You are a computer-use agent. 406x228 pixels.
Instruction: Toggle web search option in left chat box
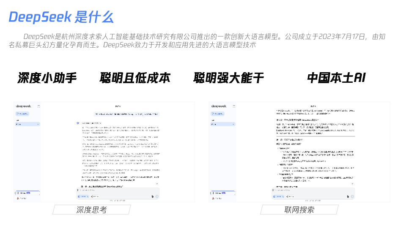pyautogui.click(x=94, y=196)
